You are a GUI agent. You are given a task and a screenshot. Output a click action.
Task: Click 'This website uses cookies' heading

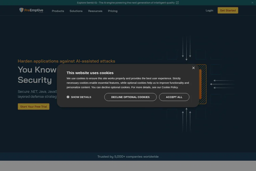click(90, 73)
